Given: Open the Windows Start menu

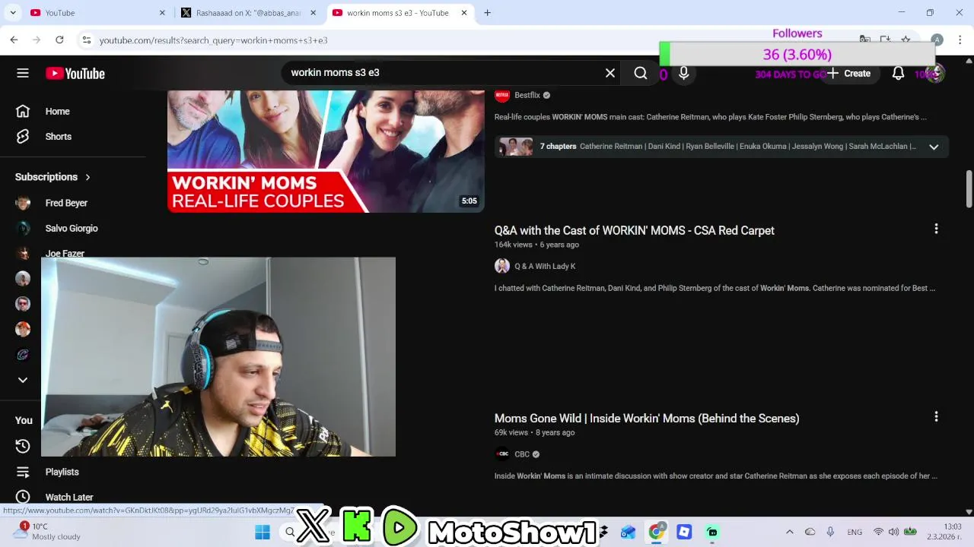Looking at the screenshot, I should point(263,532).
